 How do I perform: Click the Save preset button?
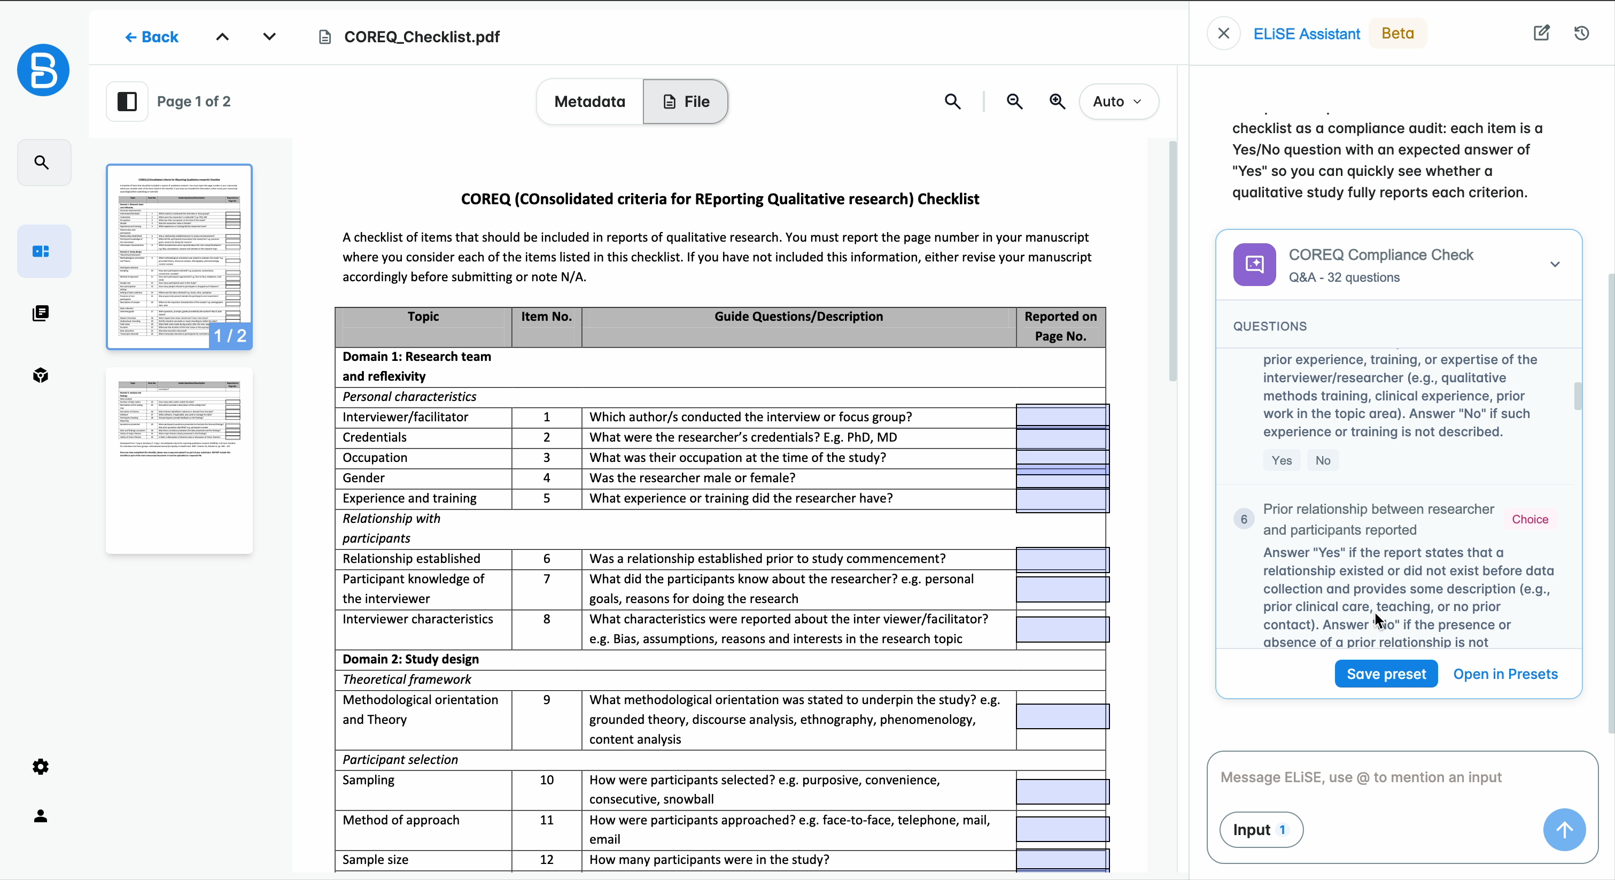(x=1386, y=674)
